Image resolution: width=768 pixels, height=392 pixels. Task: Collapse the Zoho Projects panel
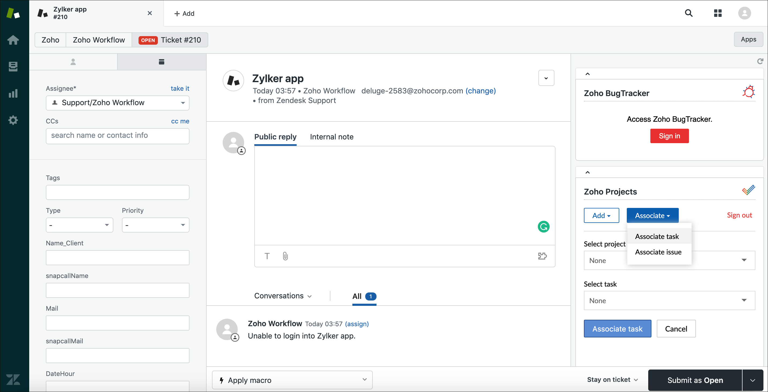(x=587, y=173)
